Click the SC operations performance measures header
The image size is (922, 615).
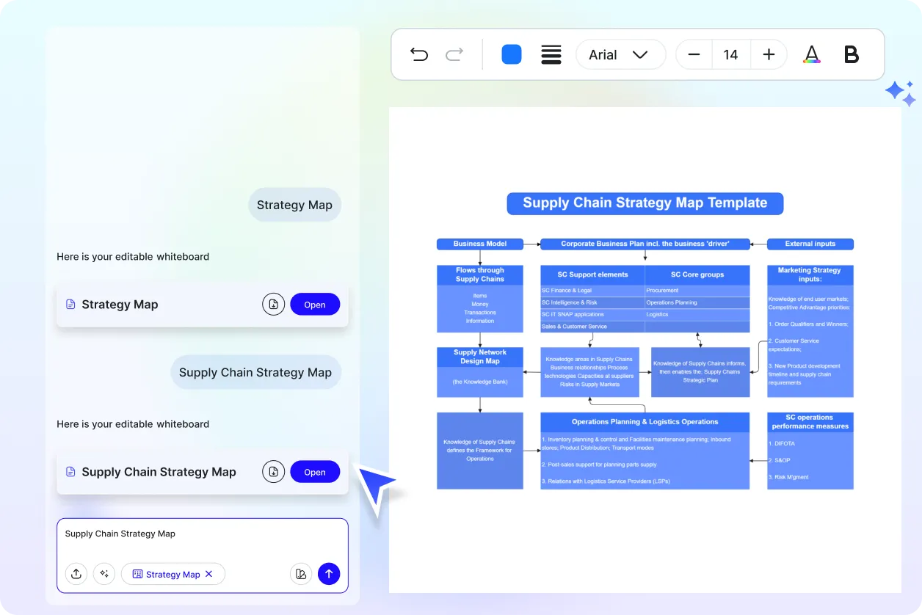point(810,422)
